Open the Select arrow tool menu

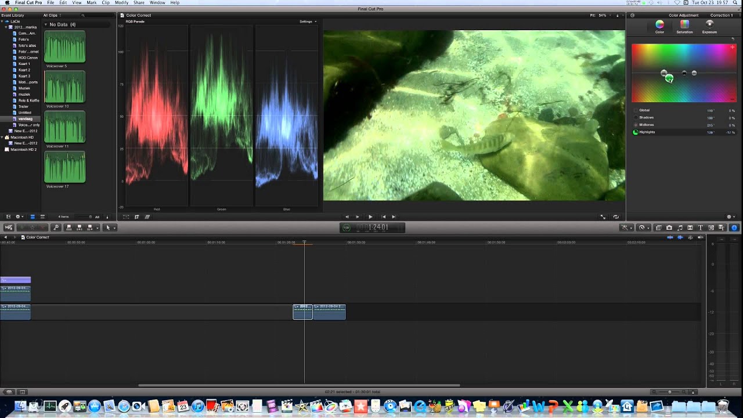[109, 228]
